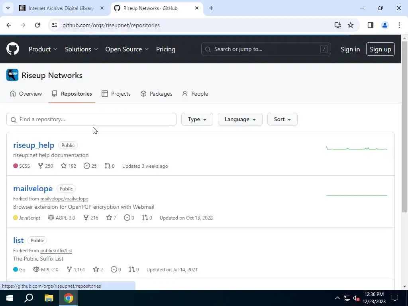408x306 pixels.
Task: Click the Chrome icon in the taskbar
Action: 69,298
